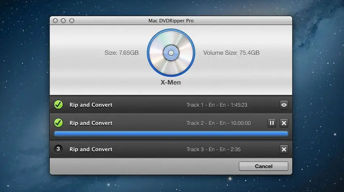The image size is (344, 192).
Task: Click the number 3 queue badge
Action: 58,149
